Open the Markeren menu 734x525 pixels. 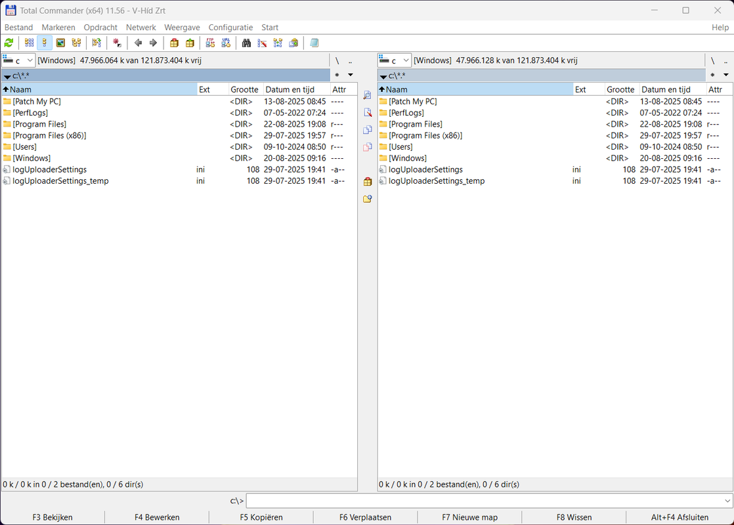tap(58, 28)
